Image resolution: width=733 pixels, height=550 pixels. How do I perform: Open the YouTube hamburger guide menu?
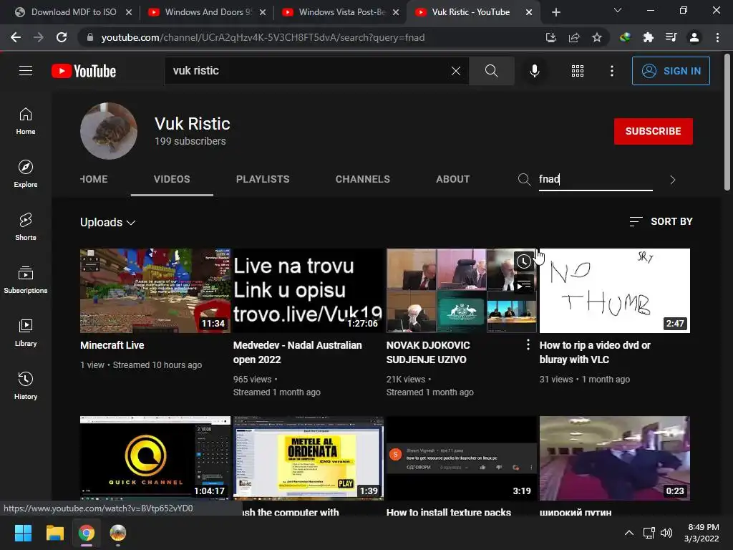[26, 71]
